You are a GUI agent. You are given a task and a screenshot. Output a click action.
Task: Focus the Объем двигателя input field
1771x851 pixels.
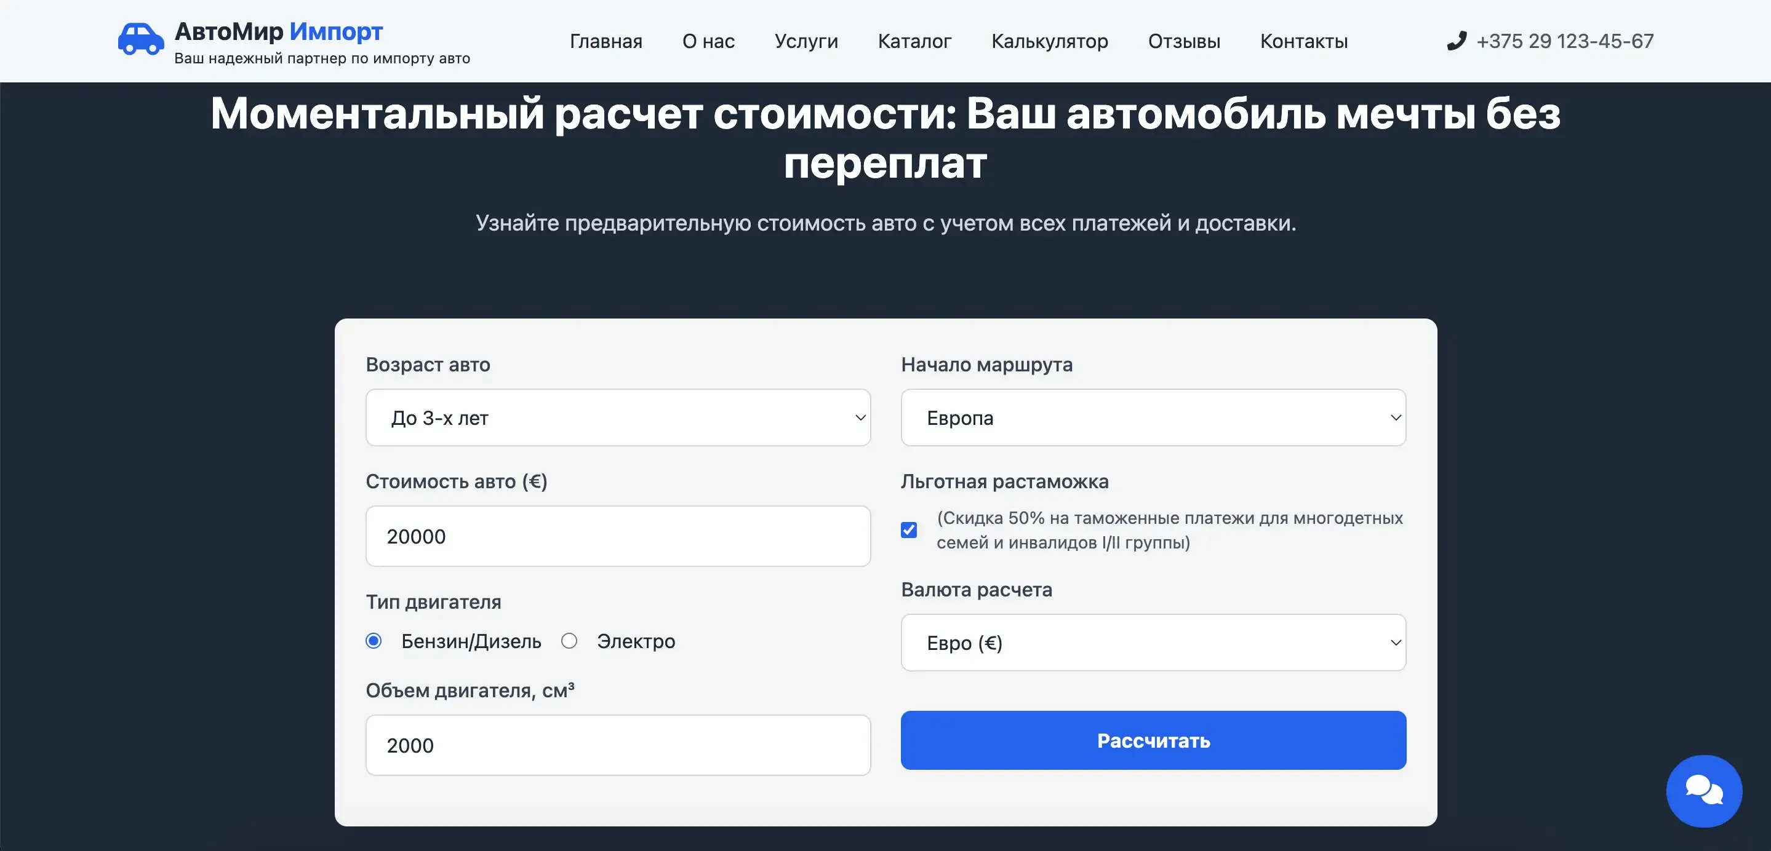[x=618, y=745]
